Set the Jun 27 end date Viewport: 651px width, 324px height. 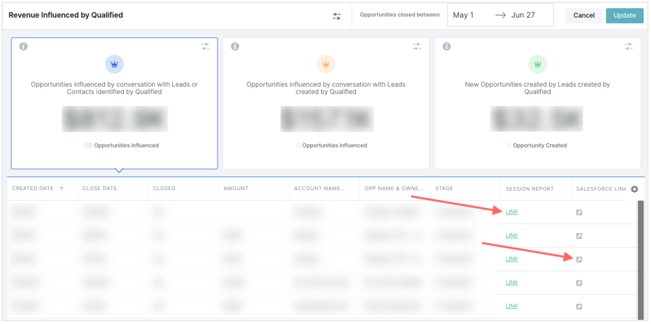523,15
